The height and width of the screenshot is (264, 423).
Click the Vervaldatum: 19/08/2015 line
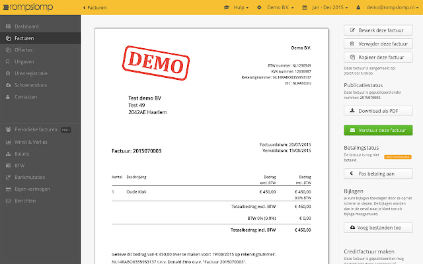click(286, 150)
